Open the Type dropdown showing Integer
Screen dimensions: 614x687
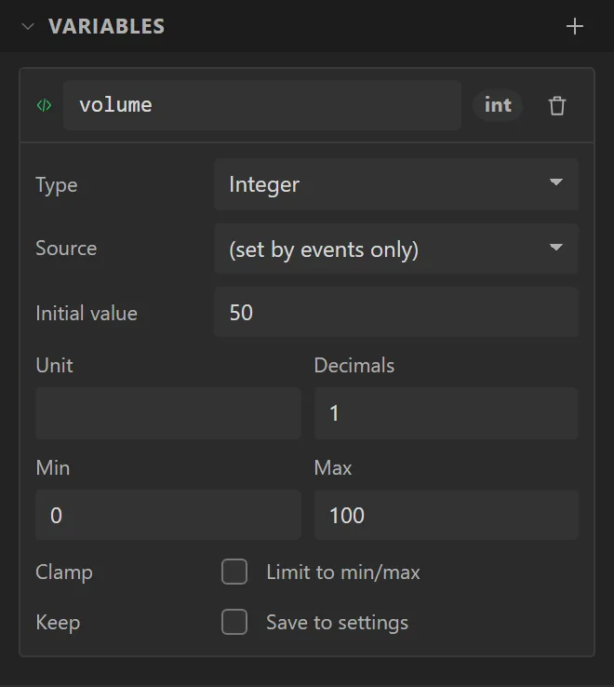[396, 184]
